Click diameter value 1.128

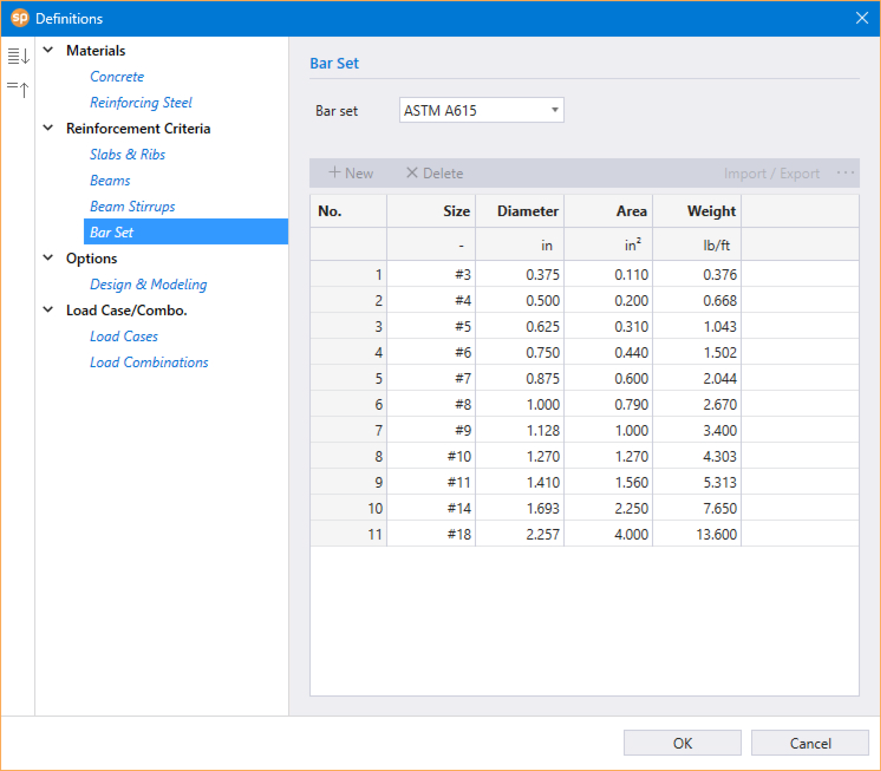(520, 430)
